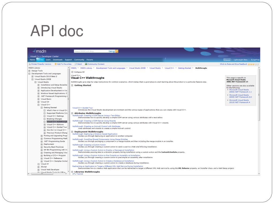Collapse the Libraries Walkthroughs section

(72, 172)
